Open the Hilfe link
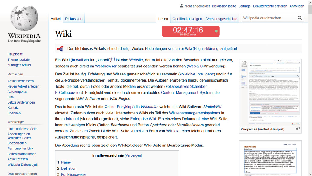Screen dimensions: 312x176 [x=11, y=97]
